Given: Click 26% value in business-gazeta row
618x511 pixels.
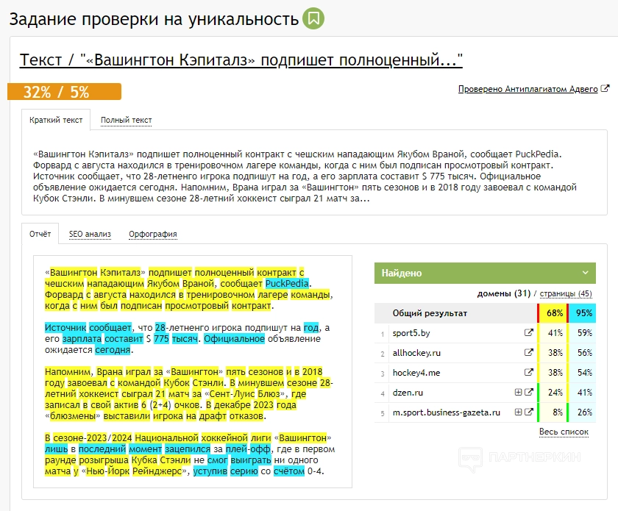Looking at the screenshot, I should coord(584,412).
